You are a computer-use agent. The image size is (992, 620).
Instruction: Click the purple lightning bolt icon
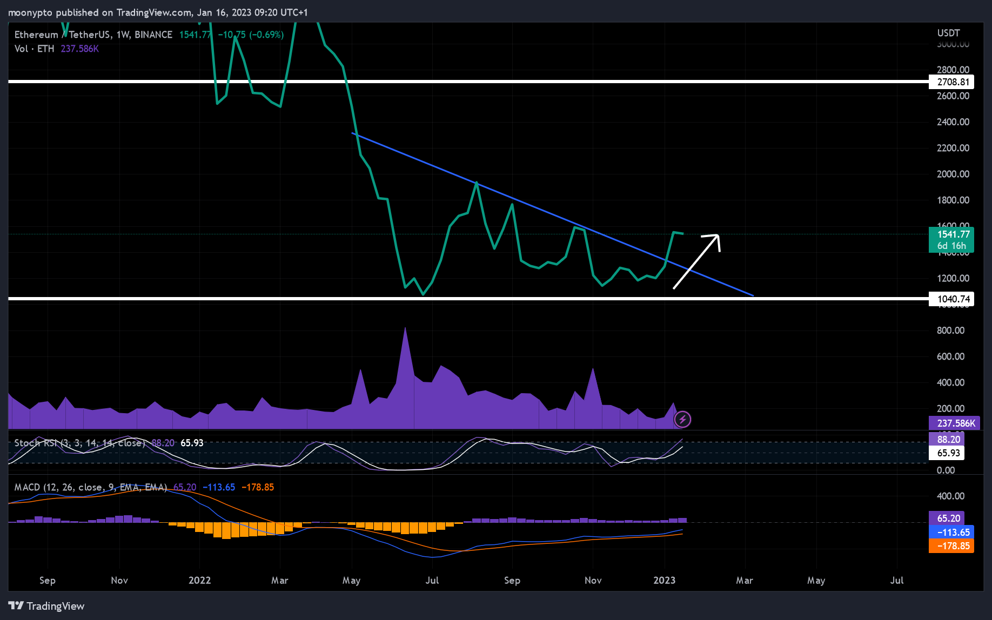click(682, 419)
